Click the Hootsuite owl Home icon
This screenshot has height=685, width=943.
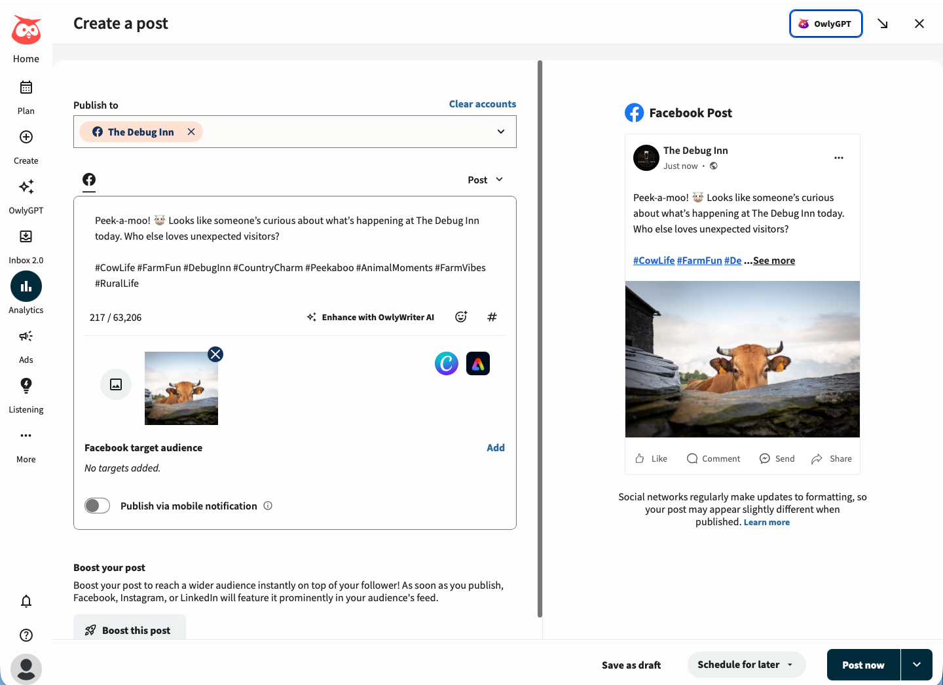[x=26, y=30]
